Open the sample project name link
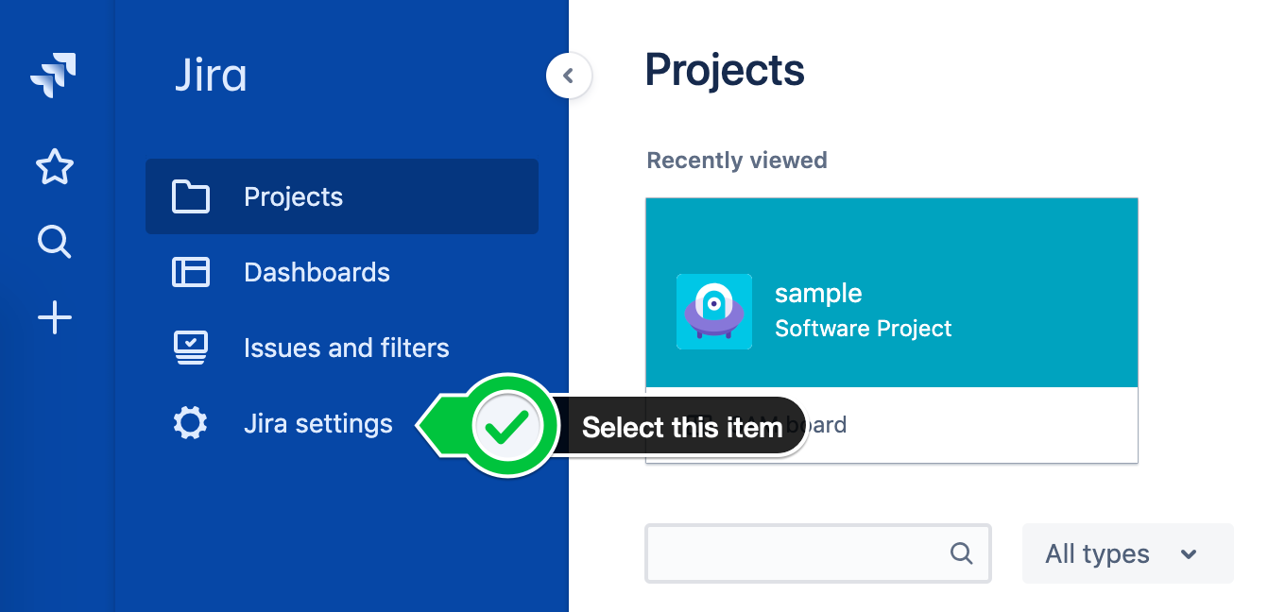Viewport: 1268px width, 612px height. click(x=818, y=293)
